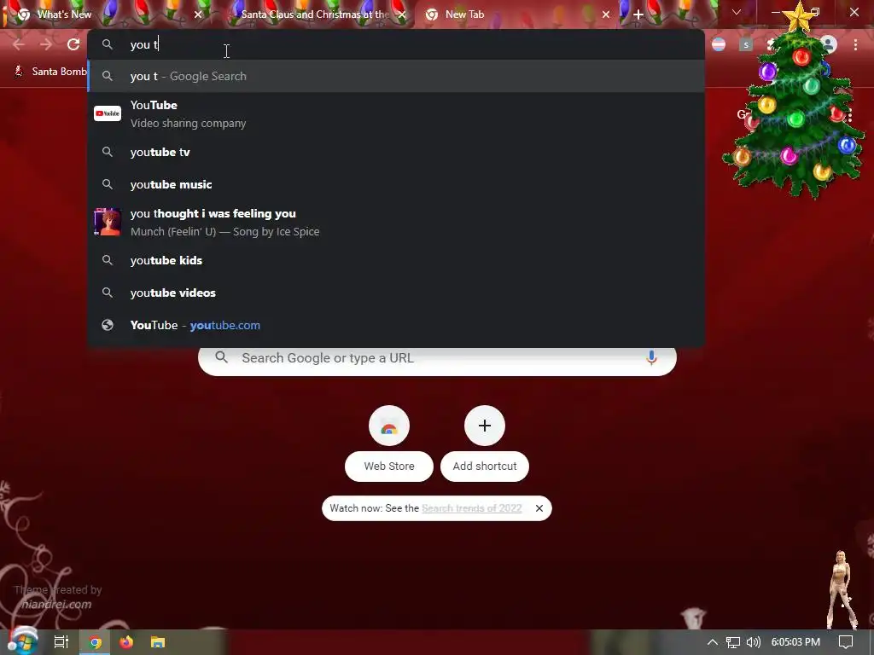Focus the Search Google or type a URL box
874x655 pixels.
[x=437, y=358]
